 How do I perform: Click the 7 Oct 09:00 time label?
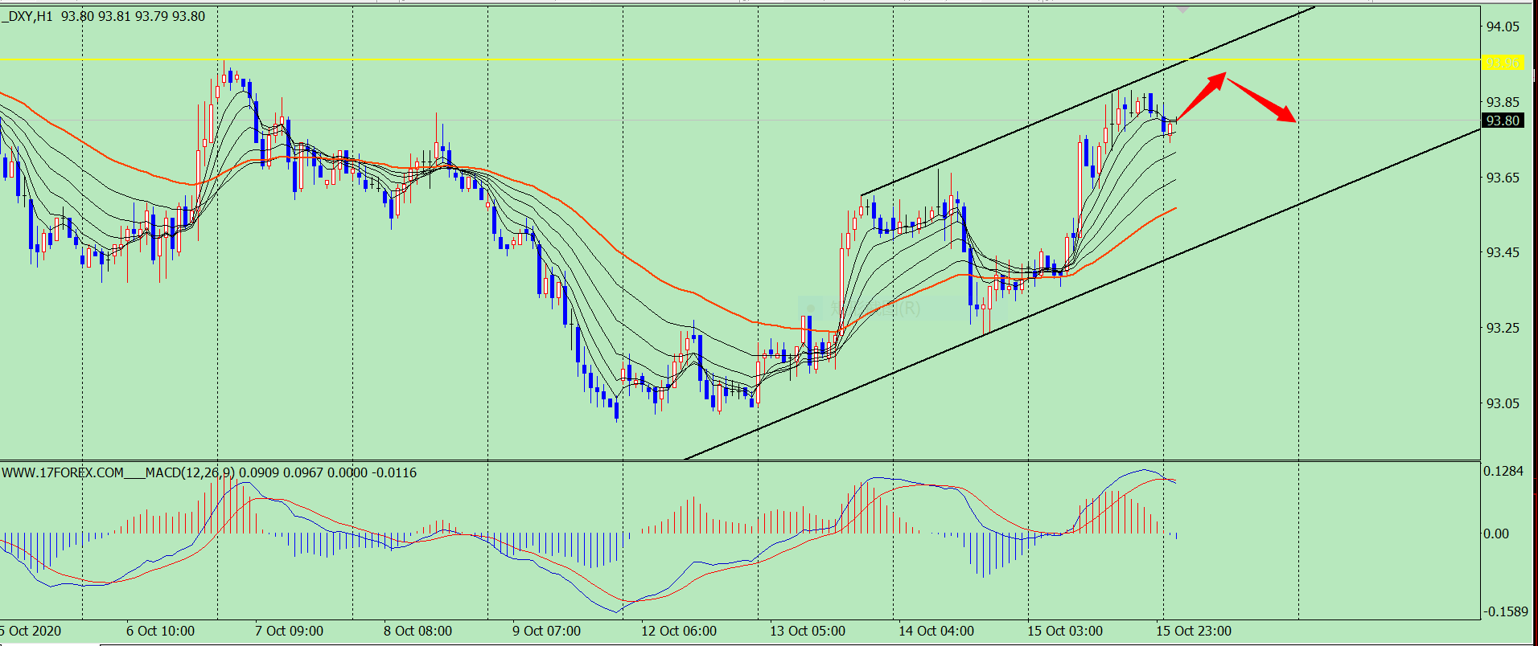click(289, 631)
